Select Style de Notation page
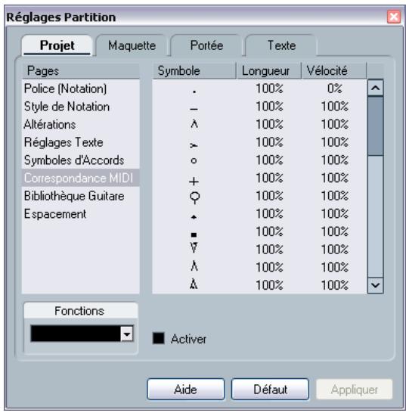 [81, 107]
